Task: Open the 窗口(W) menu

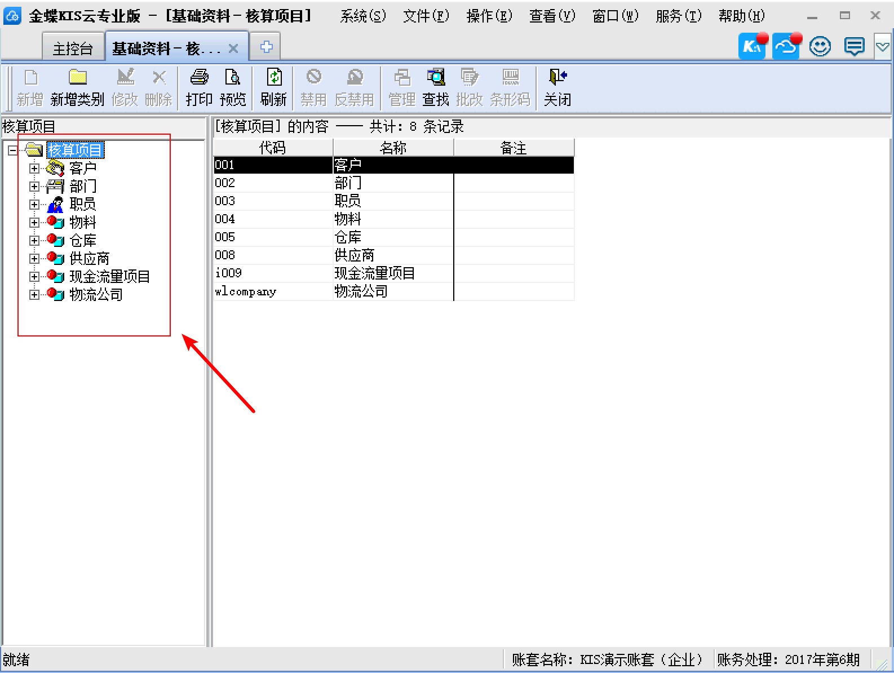Action: pyautogui.click(x=616, y=16)
